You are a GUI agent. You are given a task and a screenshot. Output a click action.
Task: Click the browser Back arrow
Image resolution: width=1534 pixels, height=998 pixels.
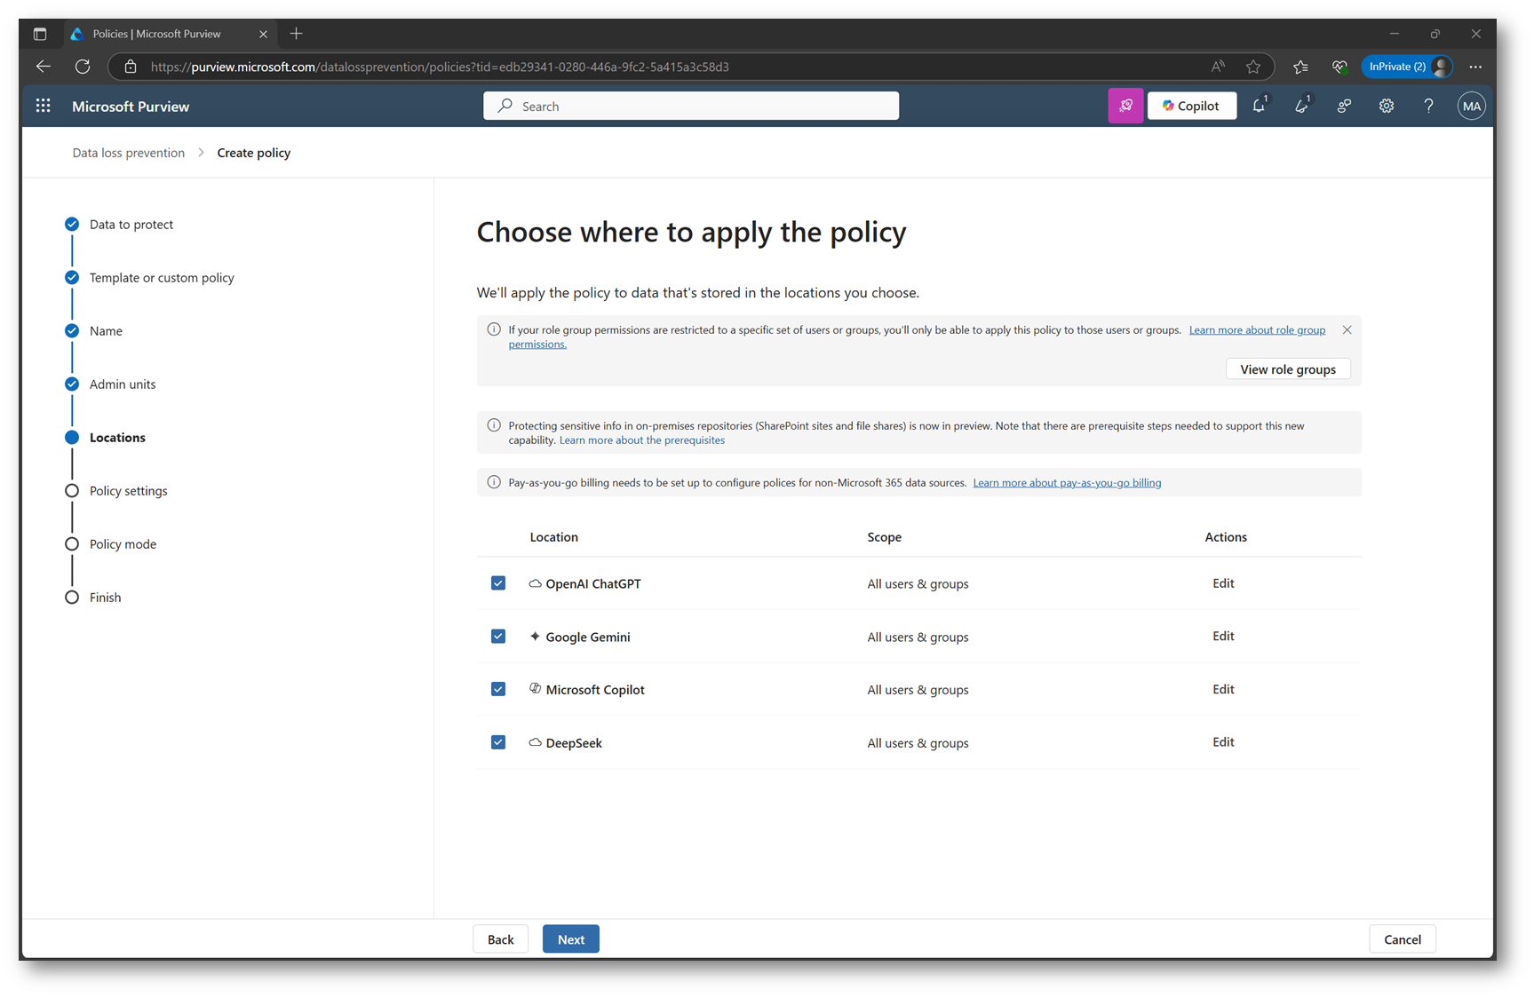(43, 67)
